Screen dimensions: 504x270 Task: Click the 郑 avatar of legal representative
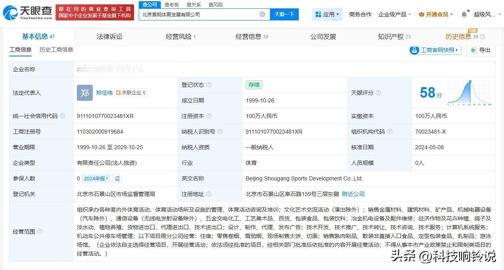coord(85,93)
